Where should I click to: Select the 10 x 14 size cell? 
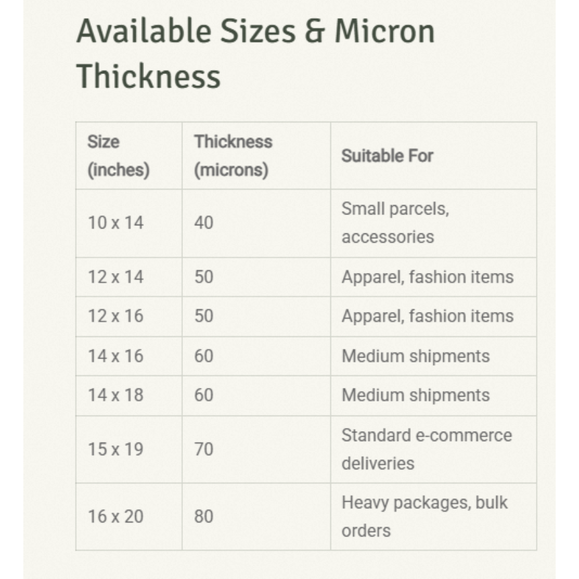click(x=116, y=223)
